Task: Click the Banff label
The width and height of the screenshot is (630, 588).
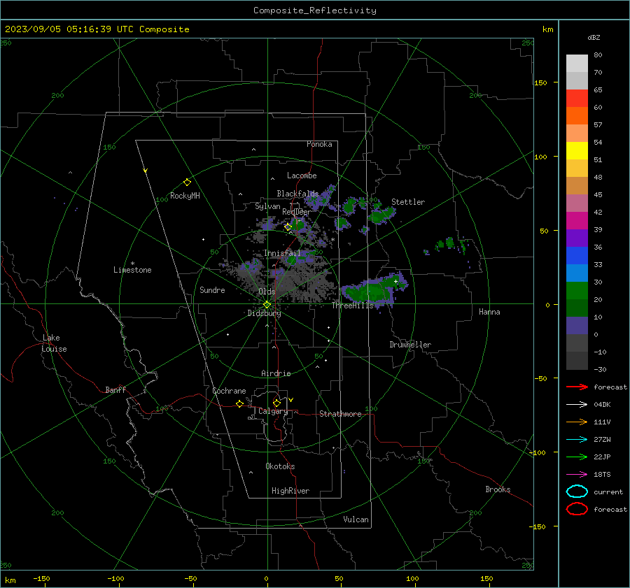Action: (115, 389)
